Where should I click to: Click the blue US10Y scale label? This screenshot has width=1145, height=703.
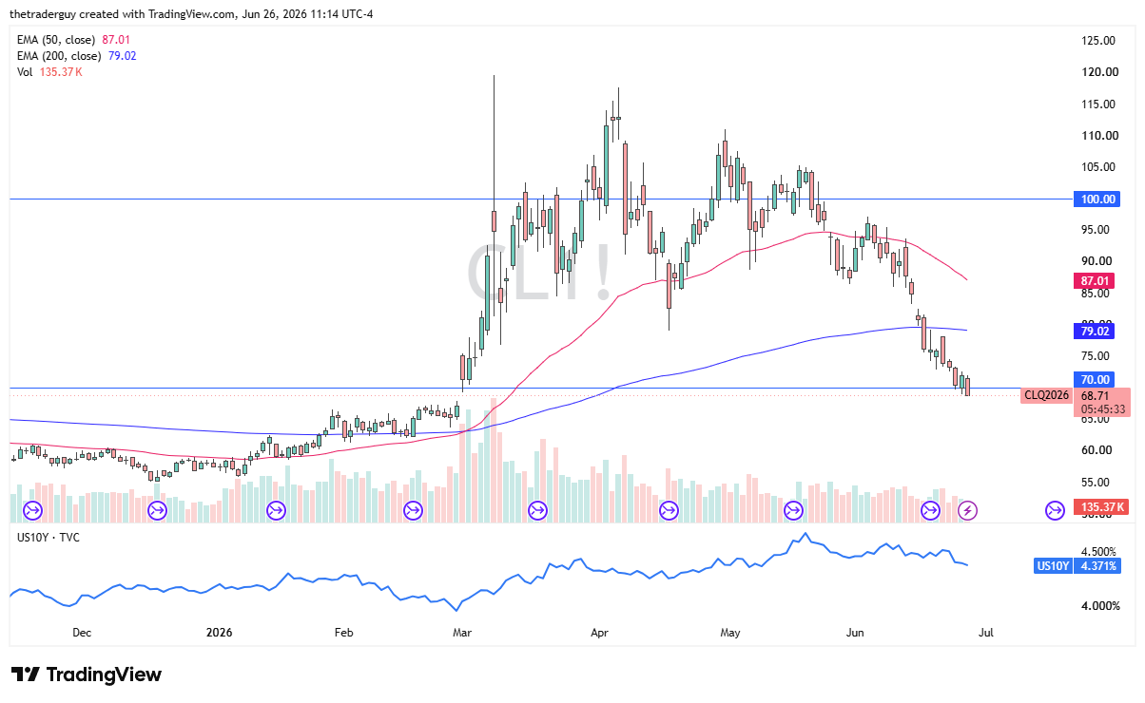click(1054, 566)
